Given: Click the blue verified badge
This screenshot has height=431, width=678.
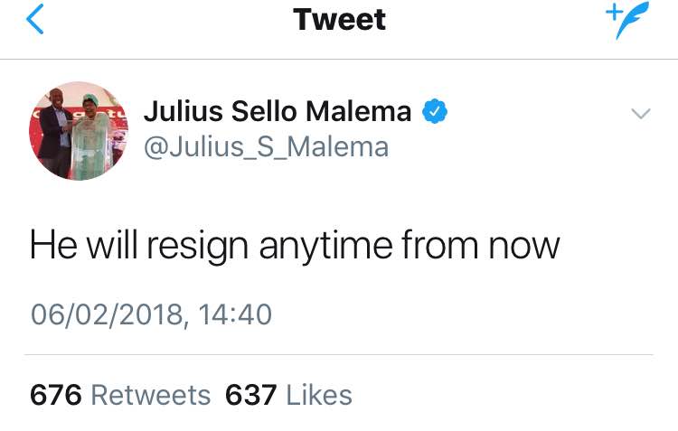Looking at the screenshot, I should [x=435, y=112].
